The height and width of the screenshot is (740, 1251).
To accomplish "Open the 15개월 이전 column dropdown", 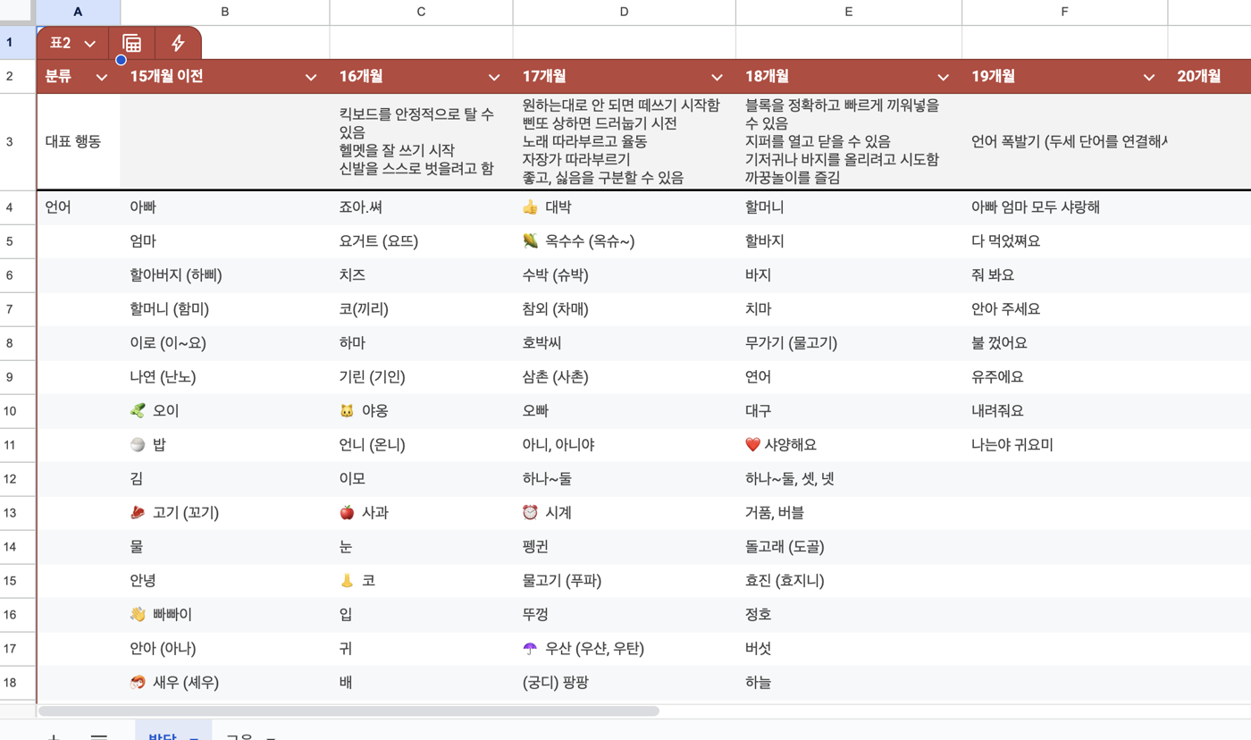I will coord(310,78).
